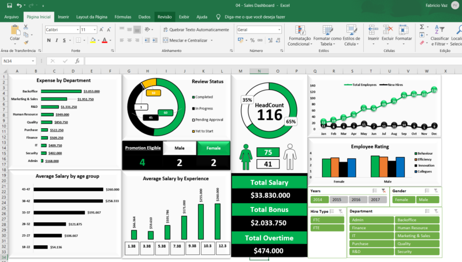This screenshot has width=462, height=262.
Task: Click the Completed green swatch in Review Status legend
Action: (x=193, y=97)
